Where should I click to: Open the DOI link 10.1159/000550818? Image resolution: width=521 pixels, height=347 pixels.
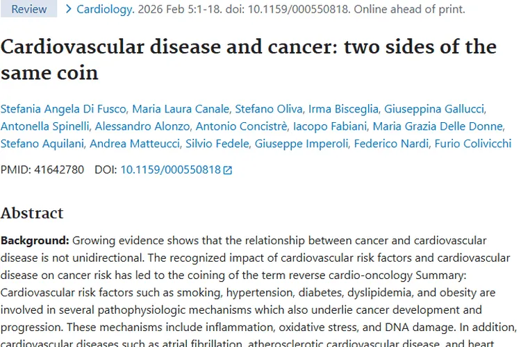pyautogui.click(x=170, y=169)
